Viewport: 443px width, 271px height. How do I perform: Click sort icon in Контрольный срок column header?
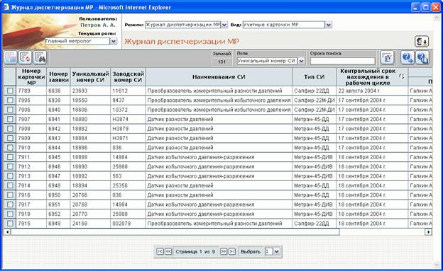tap(402, 76)
